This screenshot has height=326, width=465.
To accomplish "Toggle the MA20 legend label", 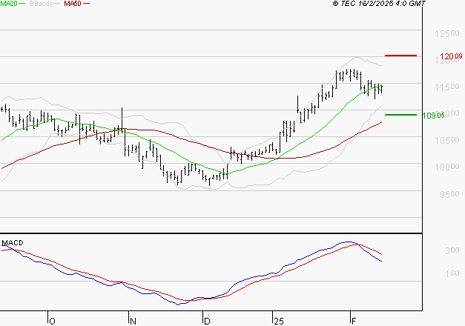I will (x=8, y=4).
